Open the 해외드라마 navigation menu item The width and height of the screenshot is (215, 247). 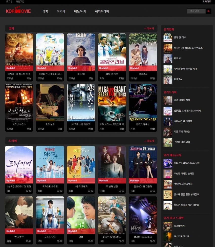102,11
